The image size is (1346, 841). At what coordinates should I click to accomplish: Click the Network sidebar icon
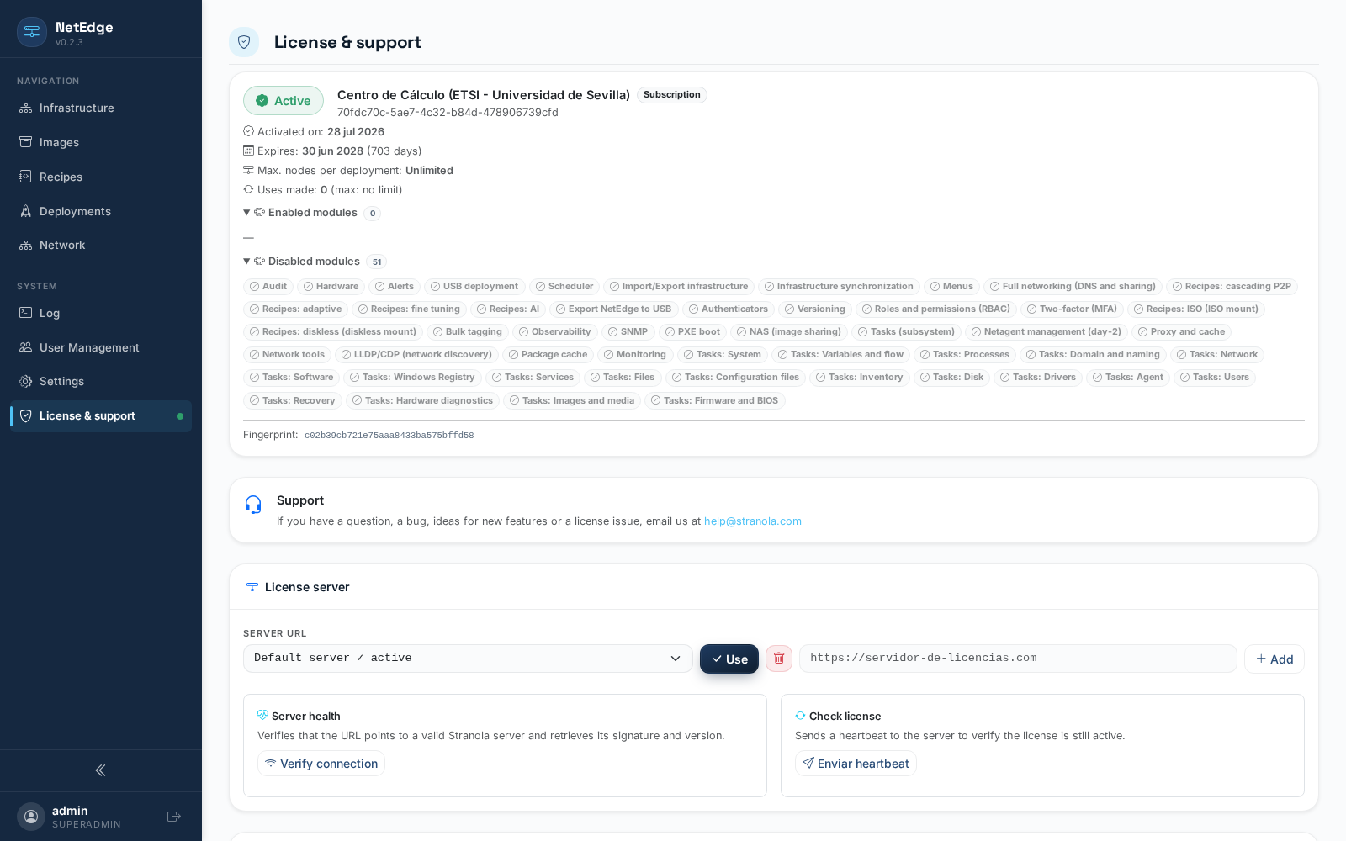[x=26, y=246]
